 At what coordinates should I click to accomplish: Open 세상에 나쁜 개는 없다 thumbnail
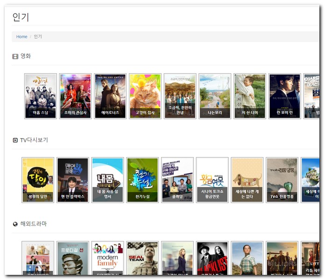point(247,180)
